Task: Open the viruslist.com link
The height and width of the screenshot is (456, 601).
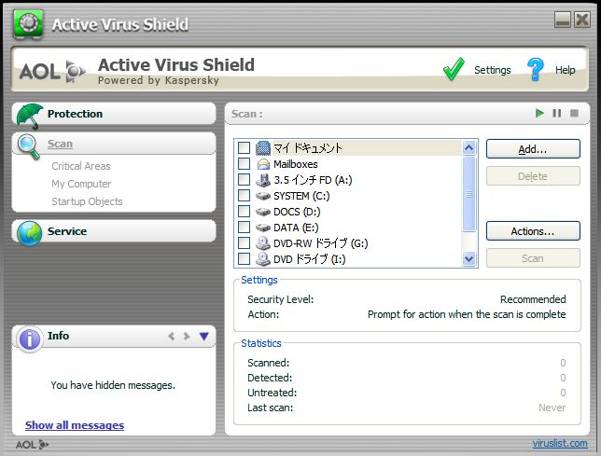Action: click(x=560, y=443)
